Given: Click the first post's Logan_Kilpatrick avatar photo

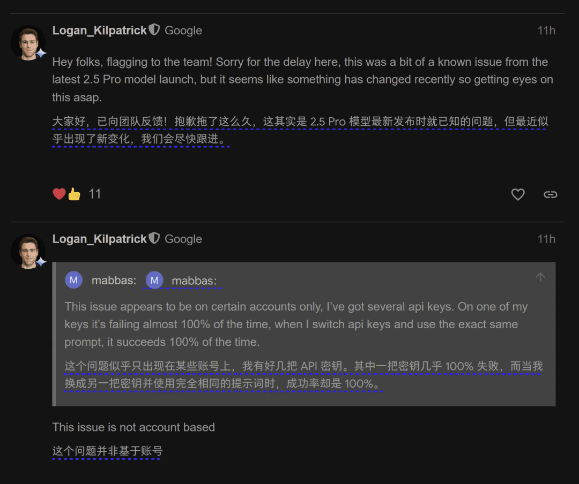Looking at the screenshot, I should point(28,43).
